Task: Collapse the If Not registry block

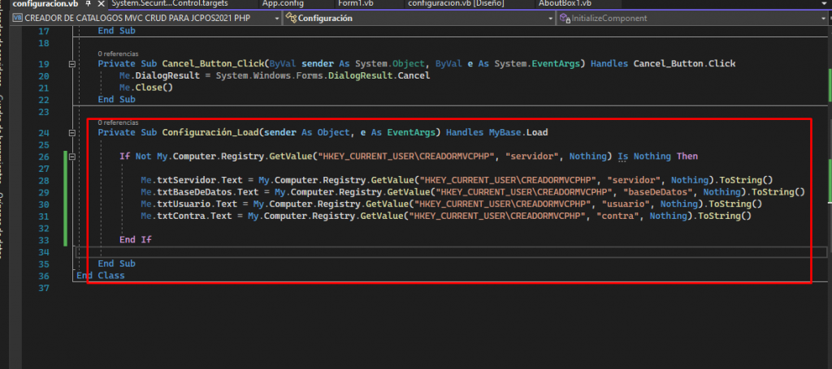Action: tap(73, 157)
